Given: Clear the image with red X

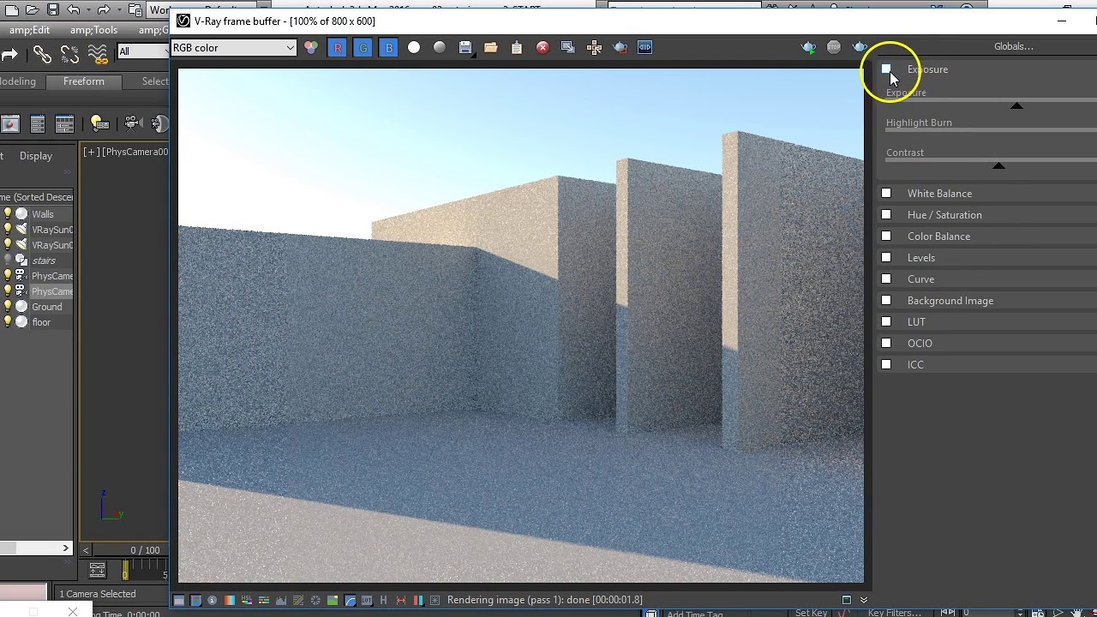Looking at the screenshot, I should click(543, 48).
